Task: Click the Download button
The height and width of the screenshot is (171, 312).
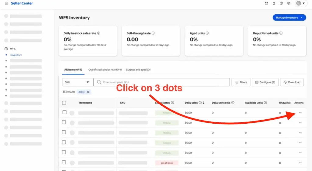Action: click(x=292, y=82)
